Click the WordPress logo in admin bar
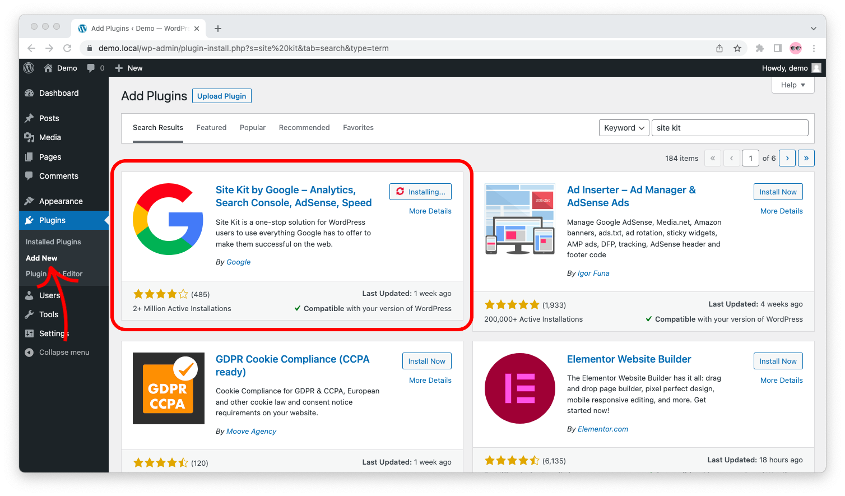The height and width of the screenshot is (496, 845). [x=29, y=68]
